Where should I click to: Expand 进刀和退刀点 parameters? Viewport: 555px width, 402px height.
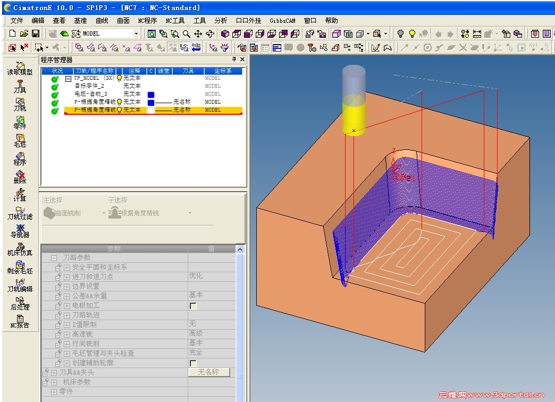point(66,277)
